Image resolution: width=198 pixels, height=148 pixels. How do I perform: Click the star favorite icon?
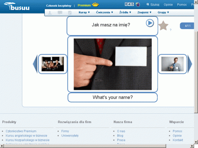pyautogui.click(x=163, y=26)
